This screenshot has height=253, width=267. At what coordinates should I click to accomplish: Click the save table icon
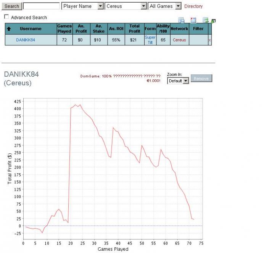(181, 20)
